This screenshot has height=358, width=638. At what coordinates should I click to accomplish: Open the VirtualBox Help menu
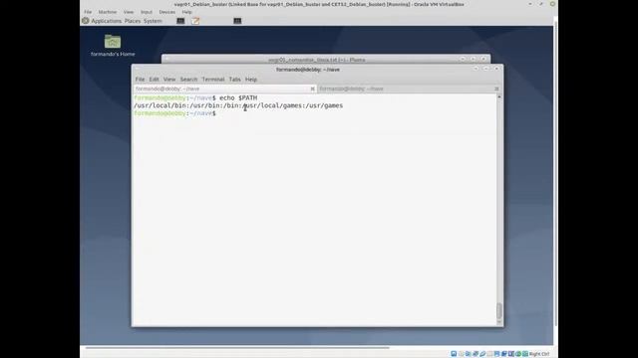[186, 12]
